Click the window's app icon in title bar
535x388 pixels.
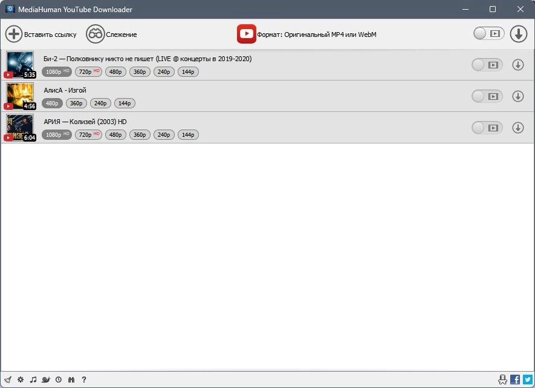[x=10, y=9]
